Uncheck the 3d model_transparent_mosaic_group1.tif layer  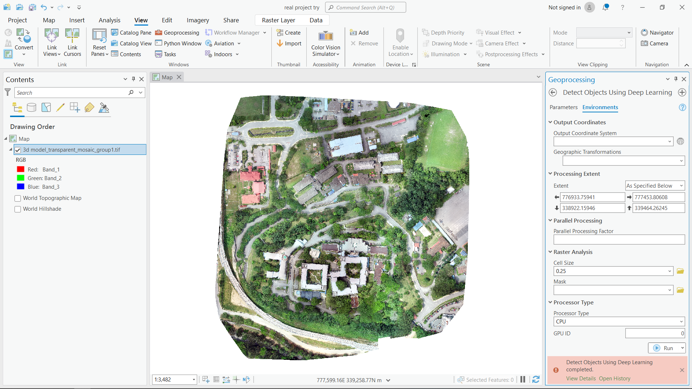click(18, 150)
